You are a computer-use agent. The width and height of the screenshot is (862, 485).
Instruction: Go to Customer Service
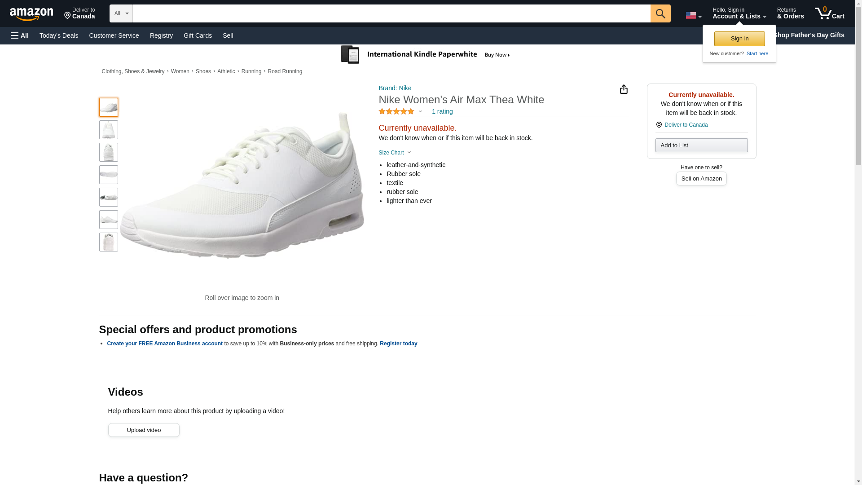(114, 35)
